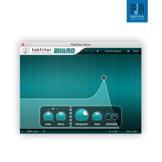The height and width of the screenshot is (162, 162).
Task: Click the FabFilter logo in plugin header
Action: tap(36, 51)
